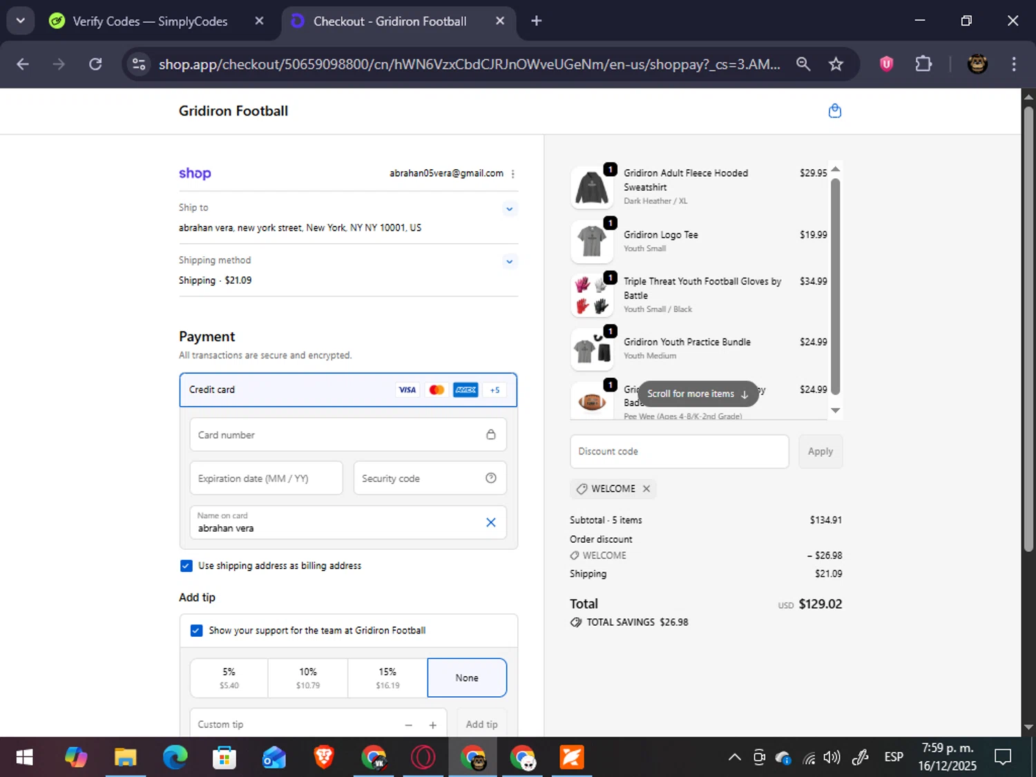Click the Add tip button
Image resolution: width=1036 pixels, height=777 pixels.
click(x=481, y=725)
